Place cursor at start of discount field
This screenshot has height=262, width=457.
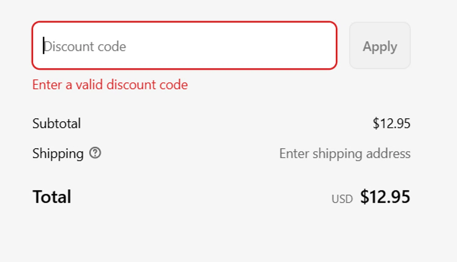point(44,46)
